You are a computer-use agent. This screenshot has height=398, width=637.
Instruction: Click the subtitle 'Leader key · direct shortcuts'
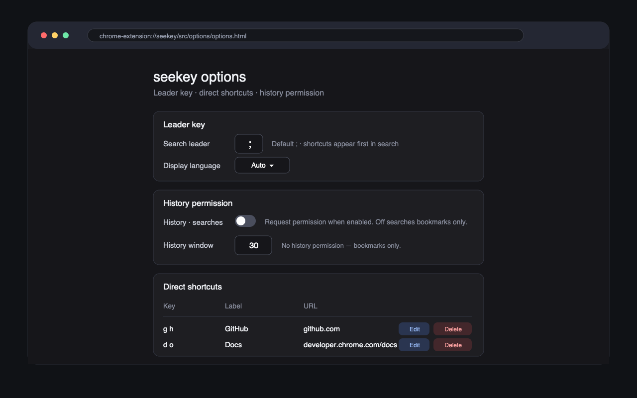click(x=238, y=93)
